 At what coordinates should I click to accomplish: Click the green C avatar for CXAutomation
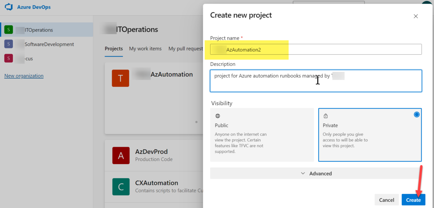pos(121,186)
